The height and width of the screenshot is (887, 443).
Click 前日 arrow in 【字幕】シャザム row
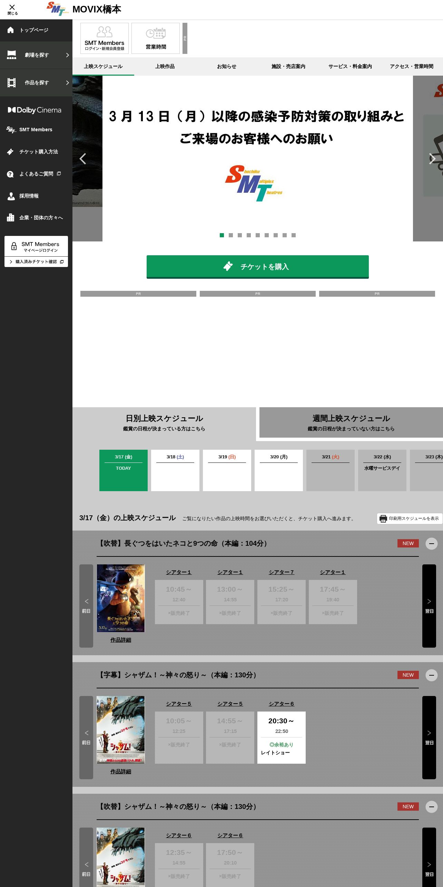click(x=86, y=737)
